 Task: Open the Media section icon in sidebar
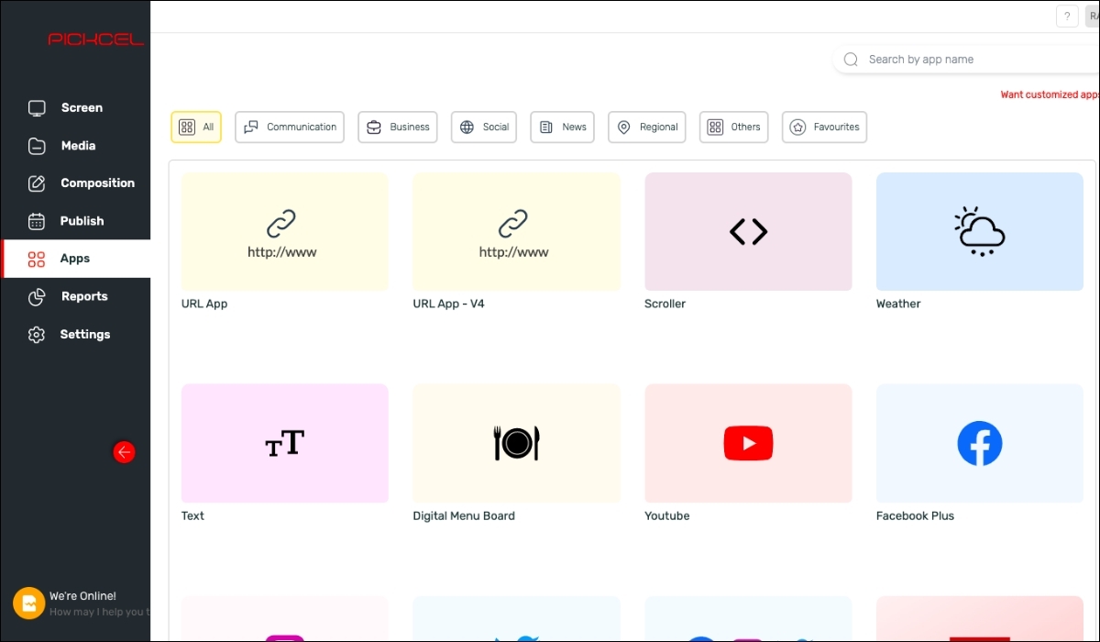pos(37,146)
